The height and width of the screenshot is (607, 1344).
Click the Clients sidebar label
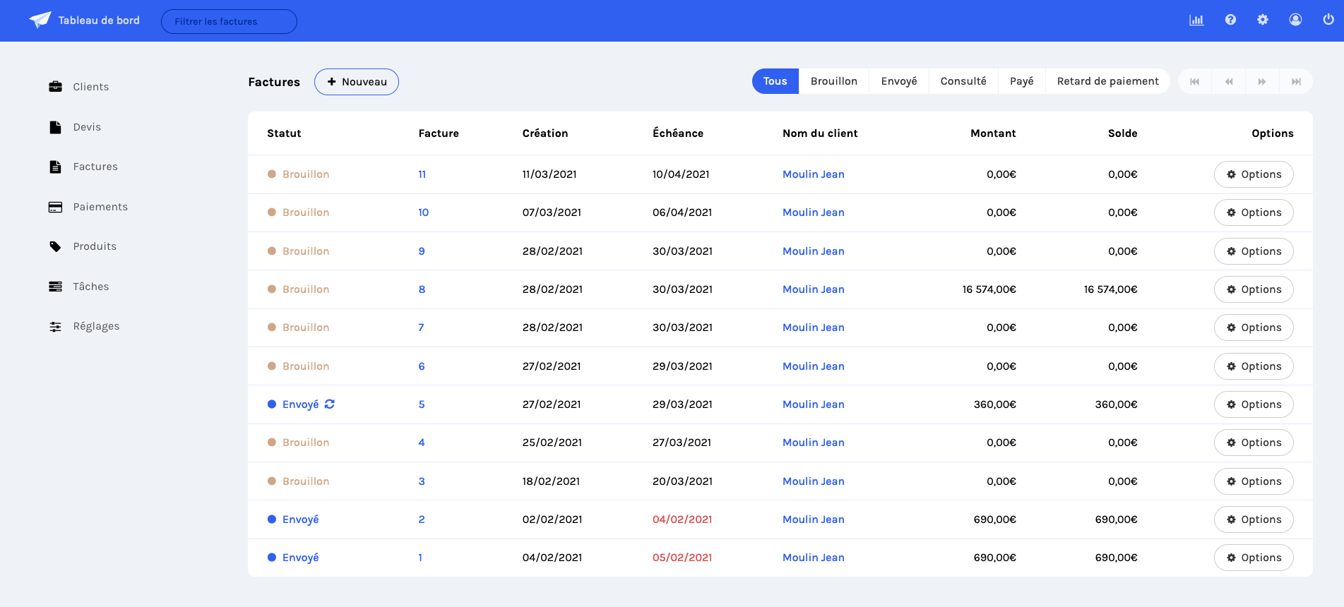pos(91,87)
